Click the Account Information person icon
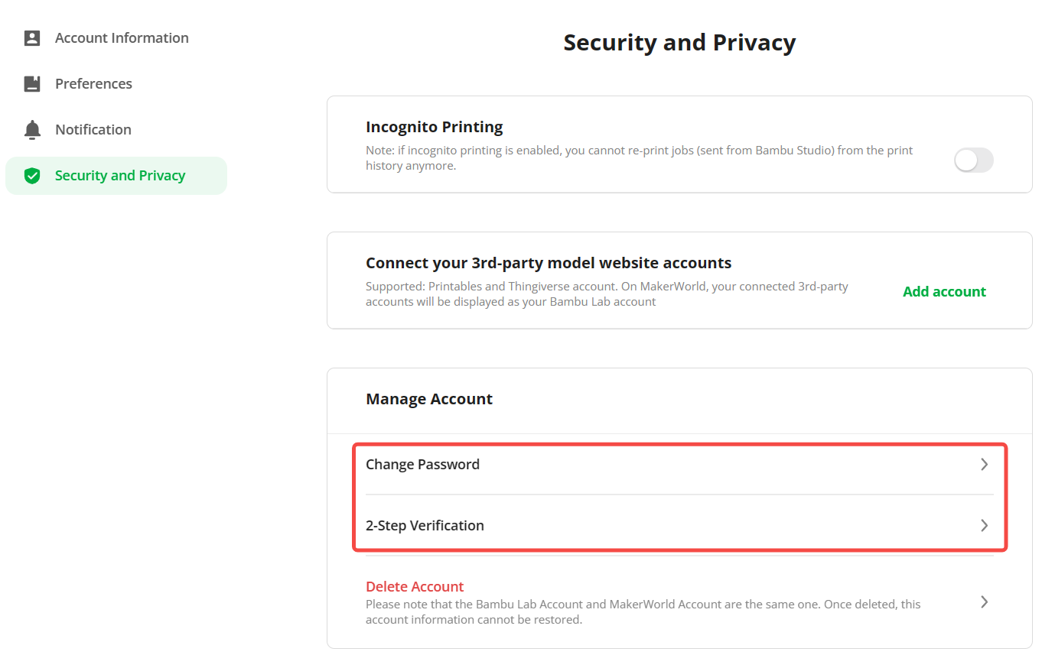This screenshot has height=655, width=1042. tap(32, 38)
